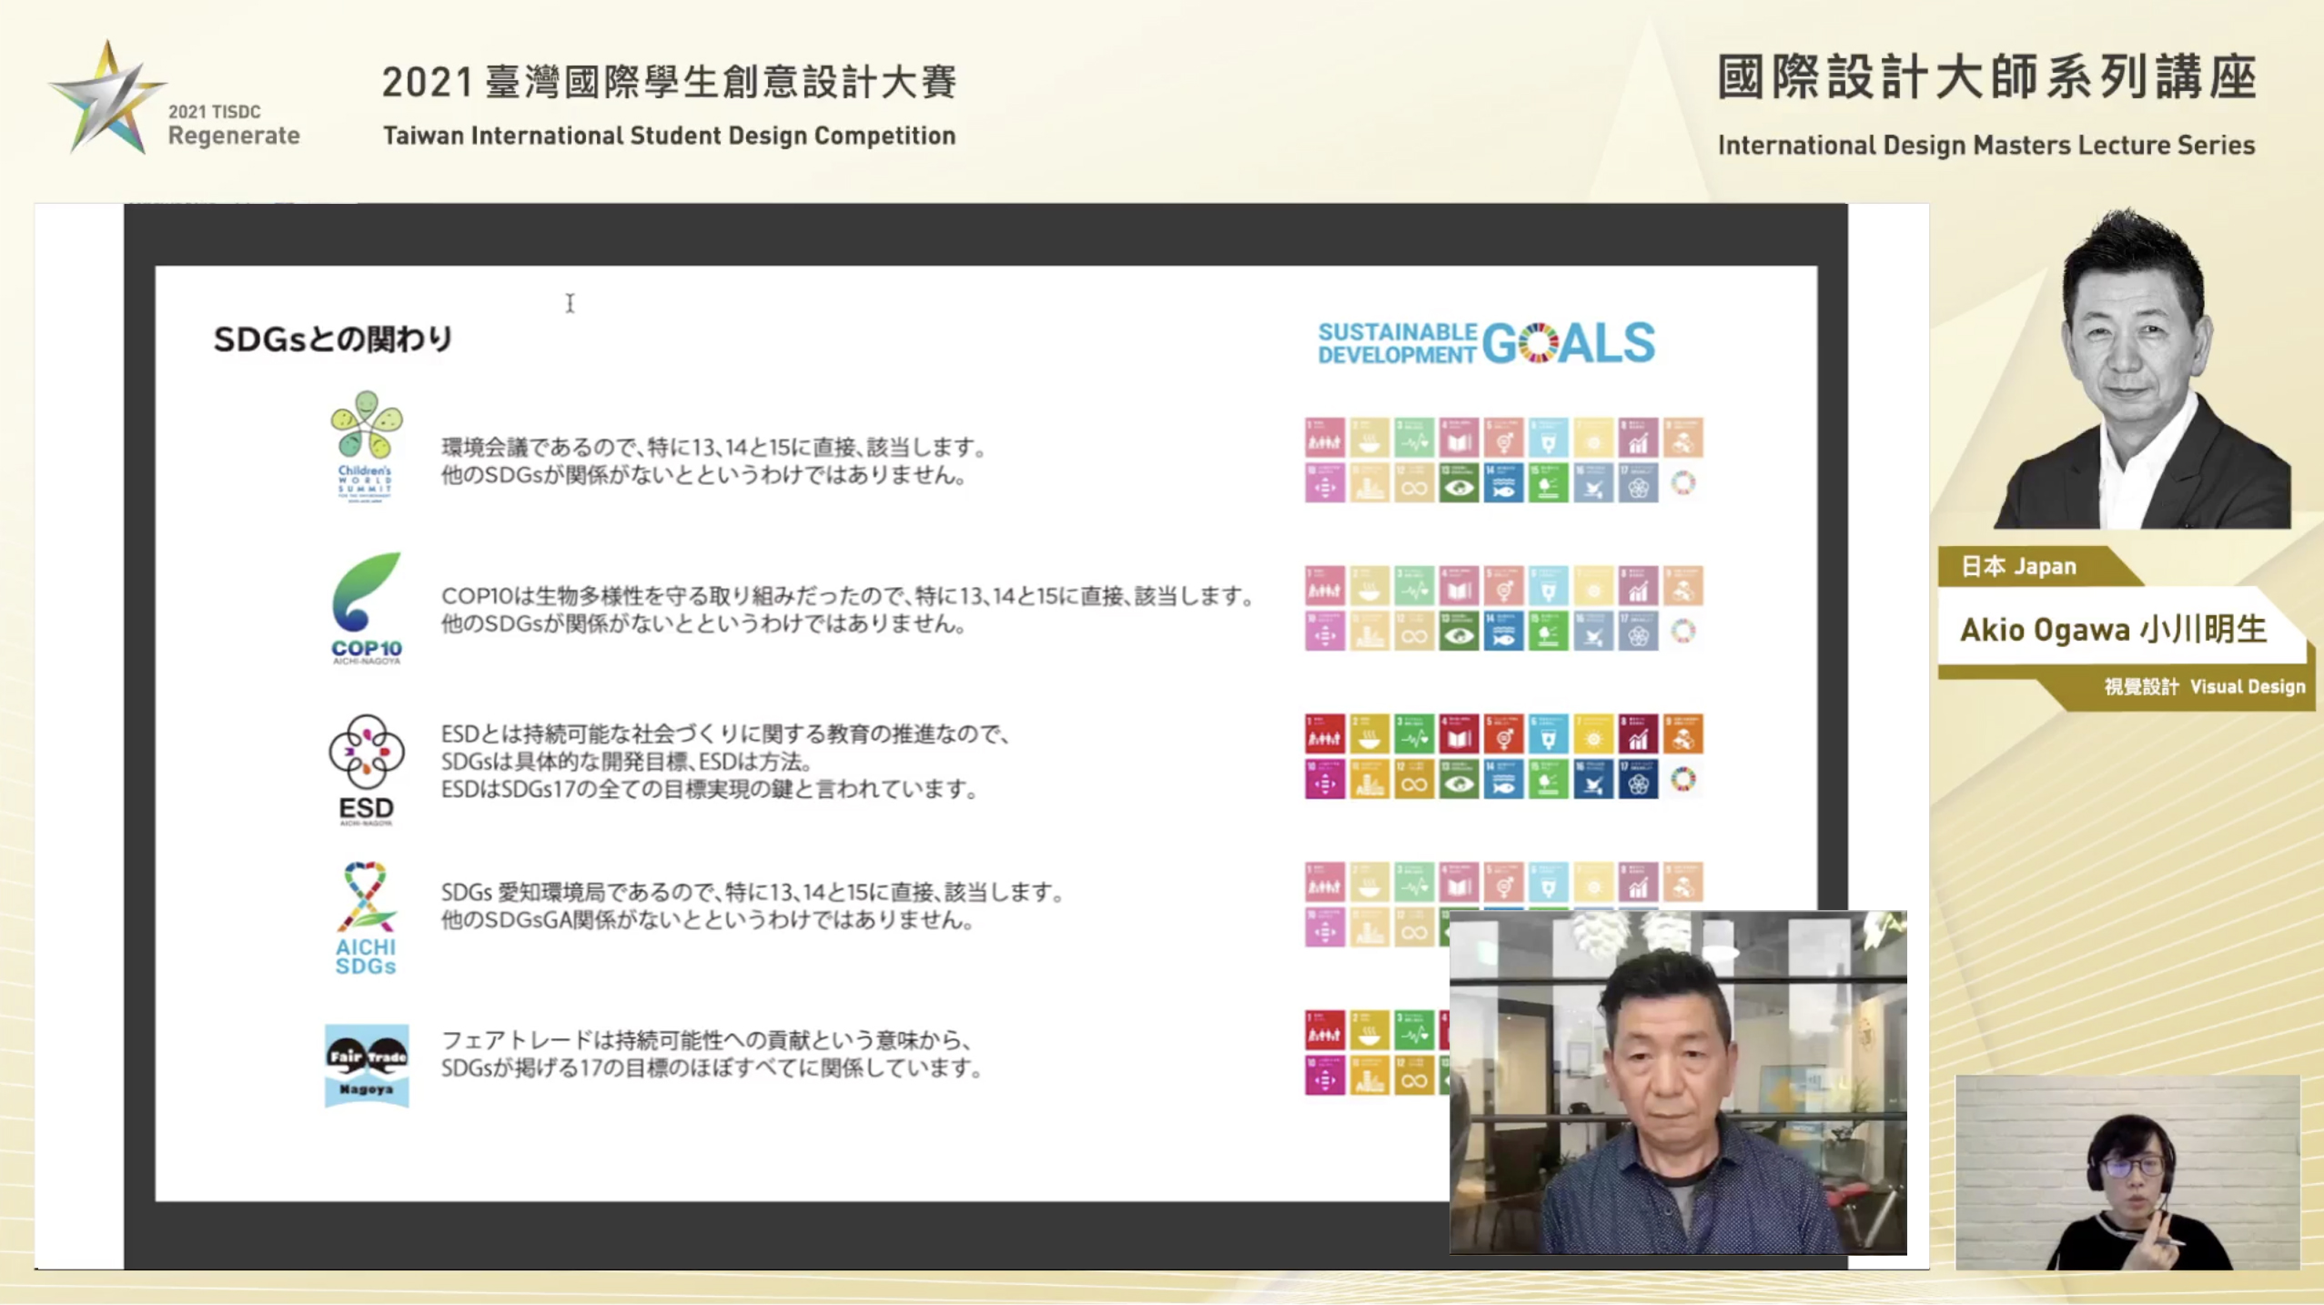The image size is (2324, 1305).
Task: Click the slide title SDGsとの関わり
Action: pos(333,339)
